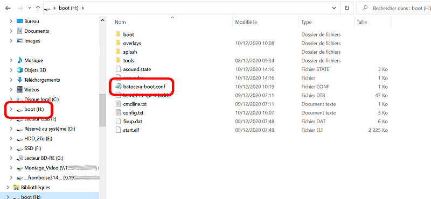Open the address bar history dropdown
The height and width of the screenshot is (199, 431).
click(x=333, y=8)
